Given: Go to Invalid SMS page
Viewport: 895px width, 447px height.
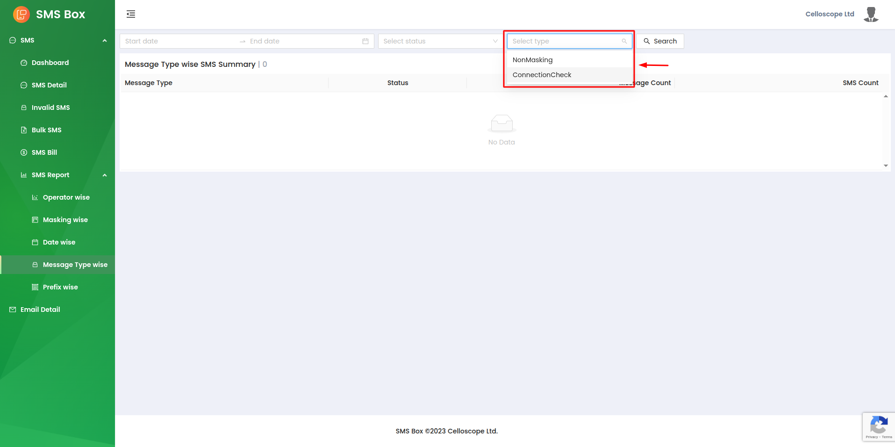Looking at the screenshot, I should (x=50, y=108).
